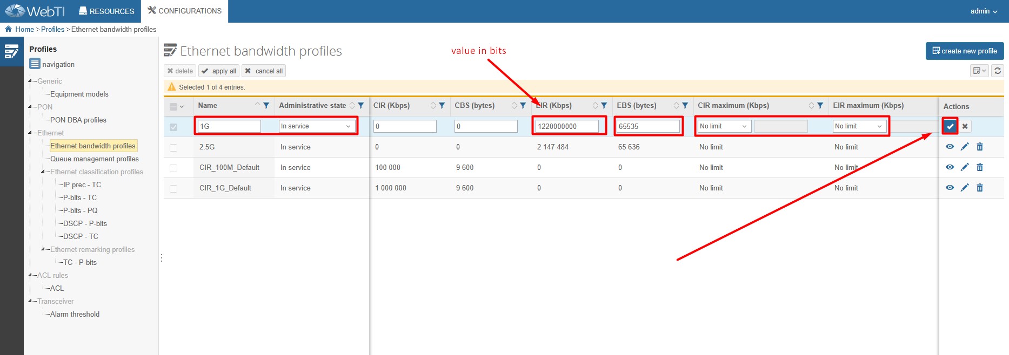
Task: Click the EIR (Kbps) input field
Action: point(566,126)
